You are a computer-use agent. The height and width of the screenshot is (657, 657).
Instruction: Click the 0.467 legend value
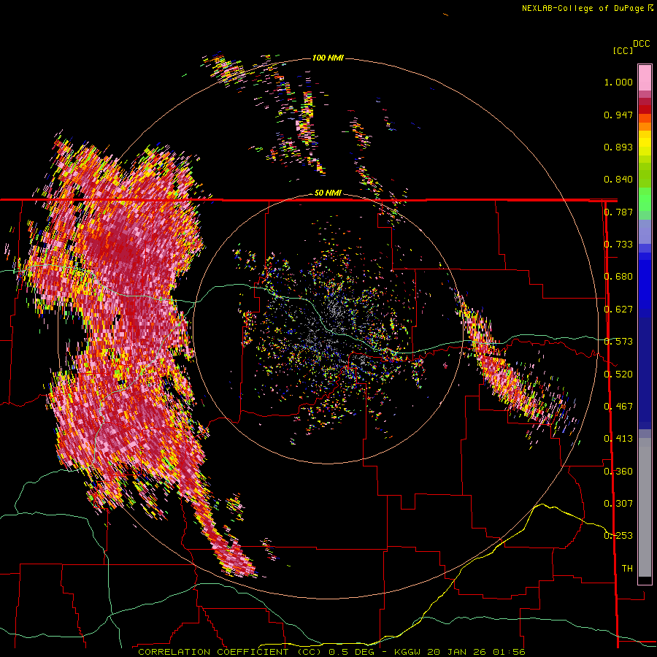(x=618, y=407)
